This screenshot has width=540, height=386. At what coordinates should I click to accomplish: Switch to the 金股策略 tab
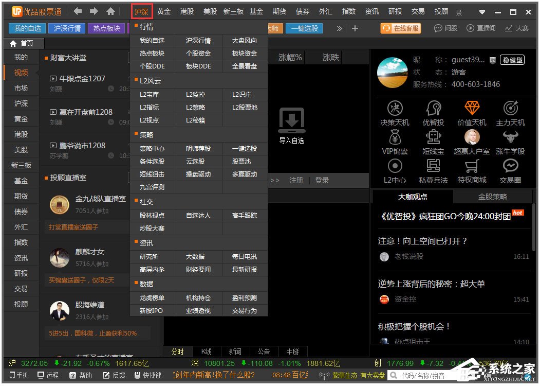[x=492, y=197]
